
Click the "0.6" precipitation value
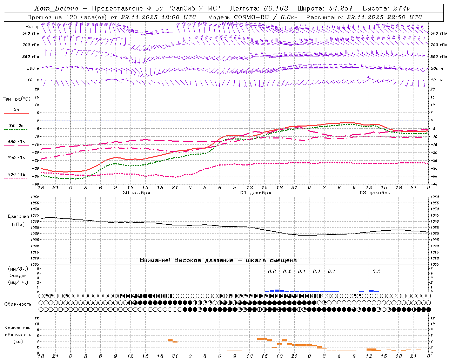(x=272, y=272)
